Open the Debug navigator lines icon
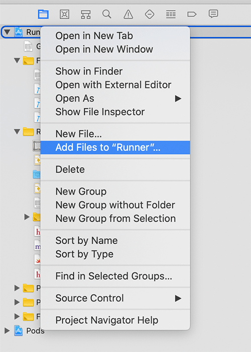Screen dimensions: 251x352 click(x=171, y=15)
